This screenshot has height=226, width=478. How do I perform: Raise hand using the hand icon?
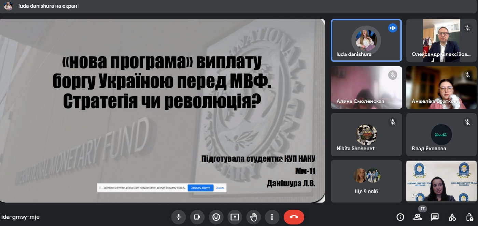253,217
